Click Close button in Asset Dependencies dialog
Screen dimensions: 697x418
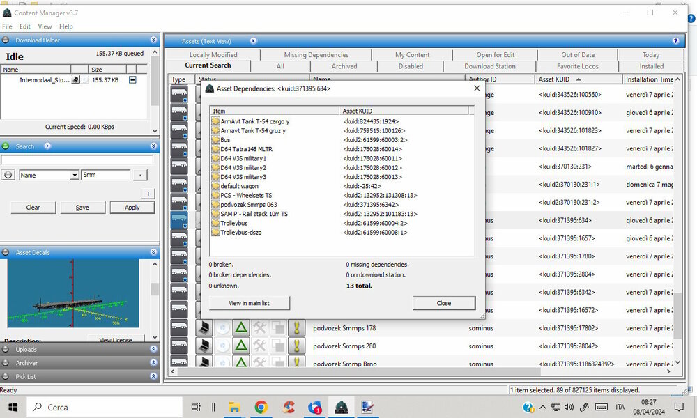[x=443, y=303]
